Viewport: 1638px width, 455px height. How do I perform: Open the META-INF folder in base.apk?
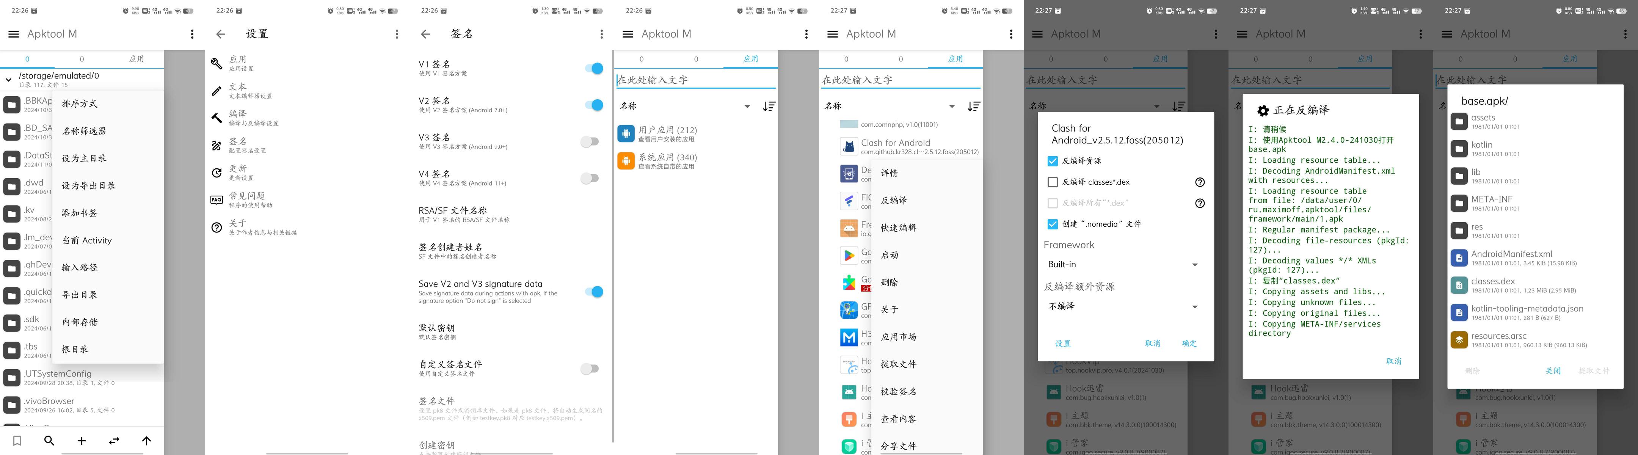pos(1535,203)
